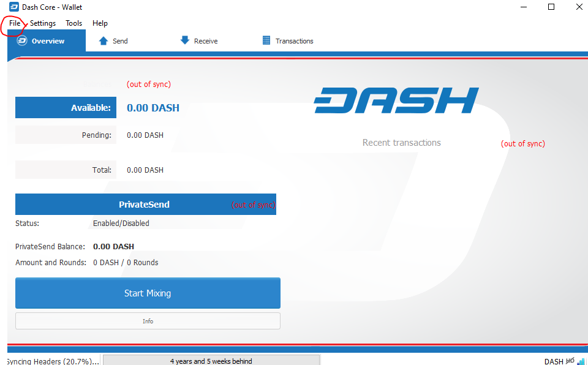Click the PrivateSend section header
588x365 pixels.
click(x=146, y=205)
